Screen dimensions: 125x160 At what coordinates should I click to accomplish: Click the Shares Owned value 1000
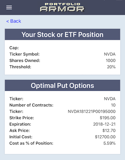(111, 61)
